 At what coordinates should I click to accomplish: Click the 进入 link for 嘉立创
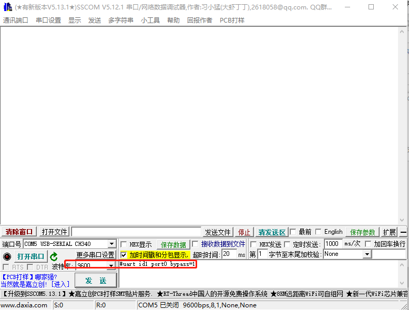pos(60,284)
